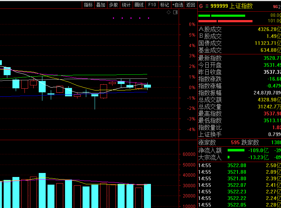Click the red sell-volume bar
The width and height of the screenshot is (281, 208).
click(x=225, y=21)
